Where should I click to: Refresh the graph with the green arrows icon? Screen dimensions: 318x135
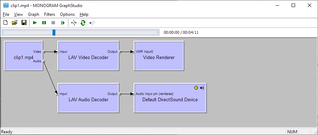click(83, 23)
